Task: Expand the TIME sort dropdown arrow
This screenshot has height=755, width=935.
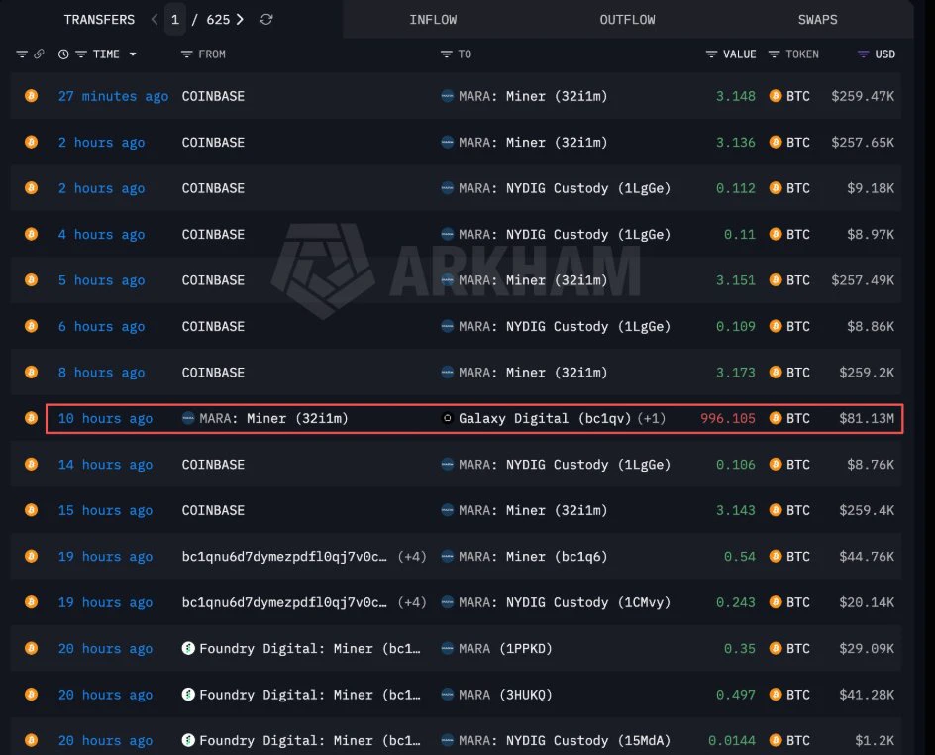Action: click(x=133, y=54)
